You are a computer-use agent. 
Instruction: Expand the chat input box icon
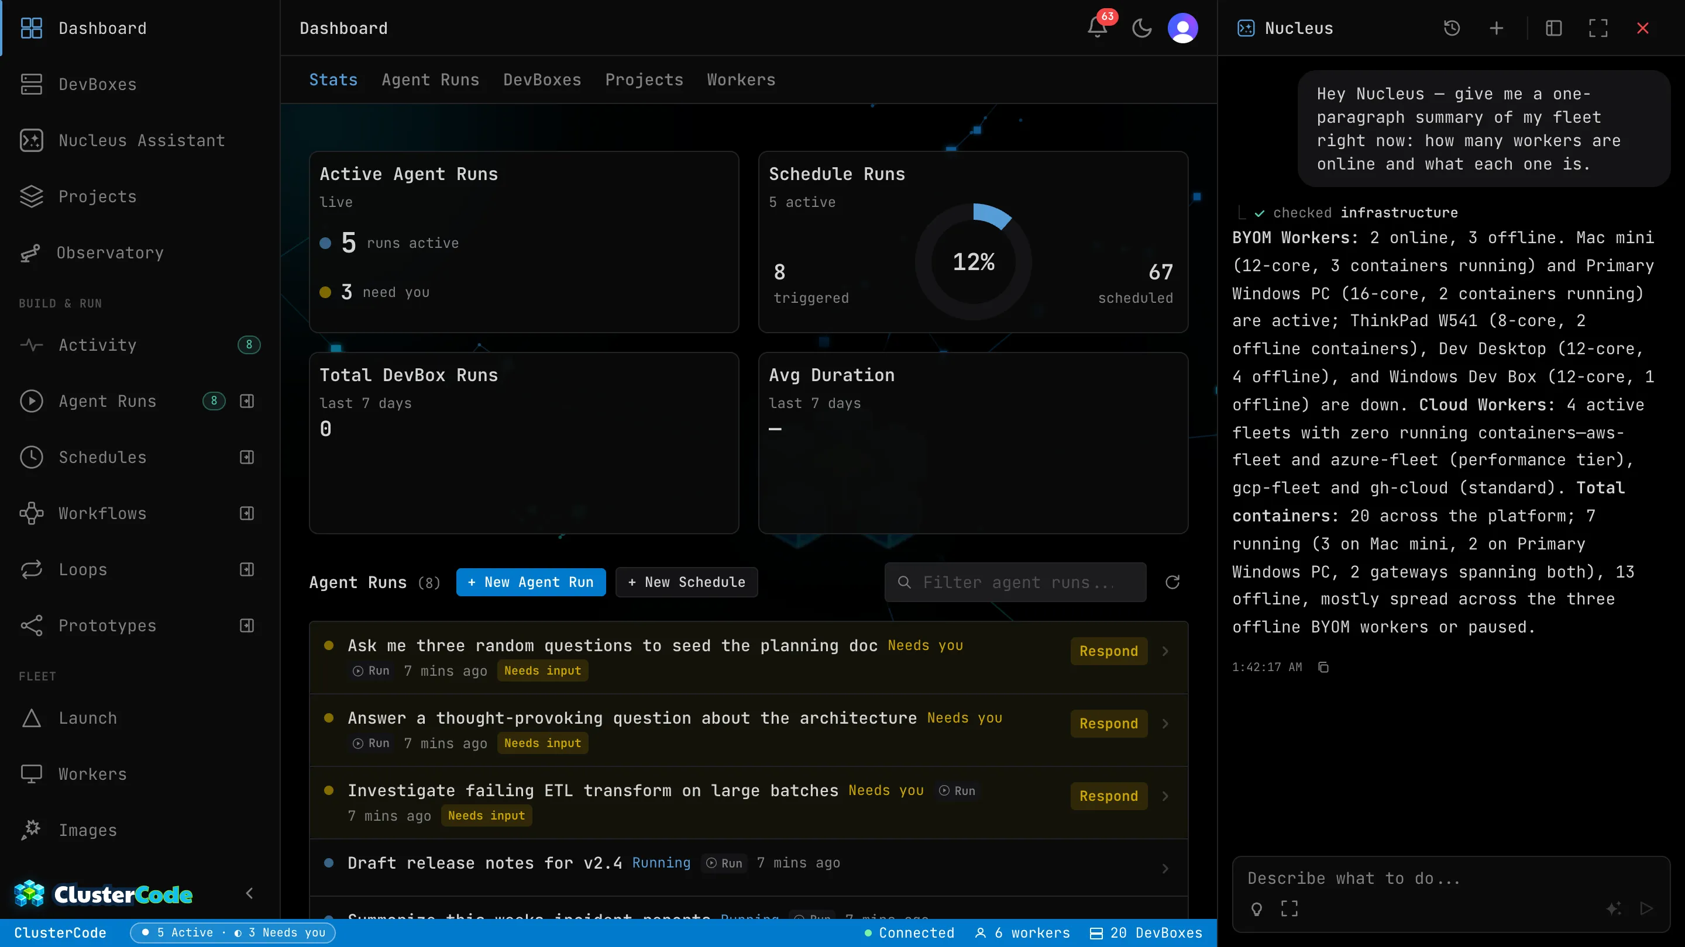(1289, 908)
